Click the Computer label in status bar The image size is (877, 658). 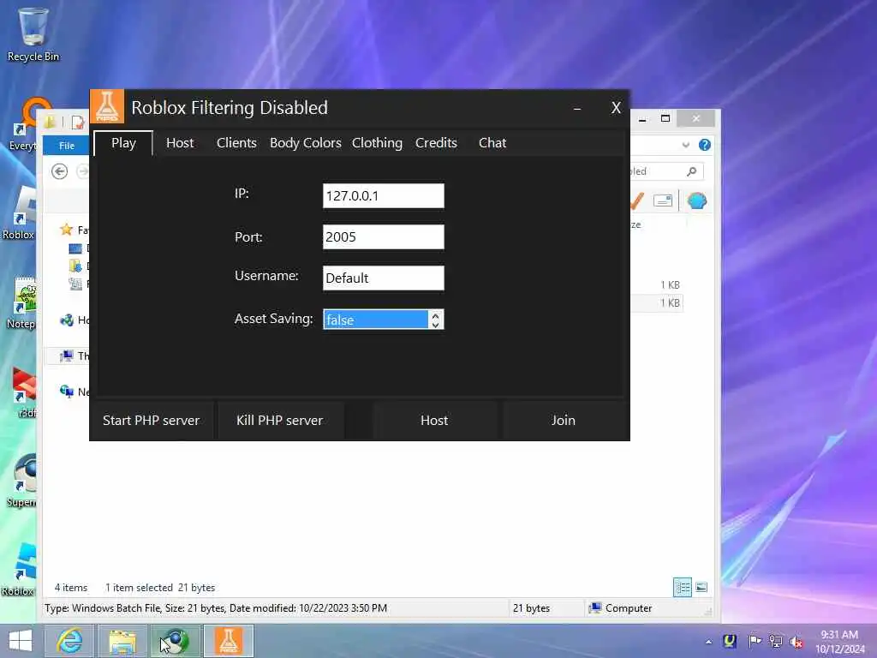point(628,608)
